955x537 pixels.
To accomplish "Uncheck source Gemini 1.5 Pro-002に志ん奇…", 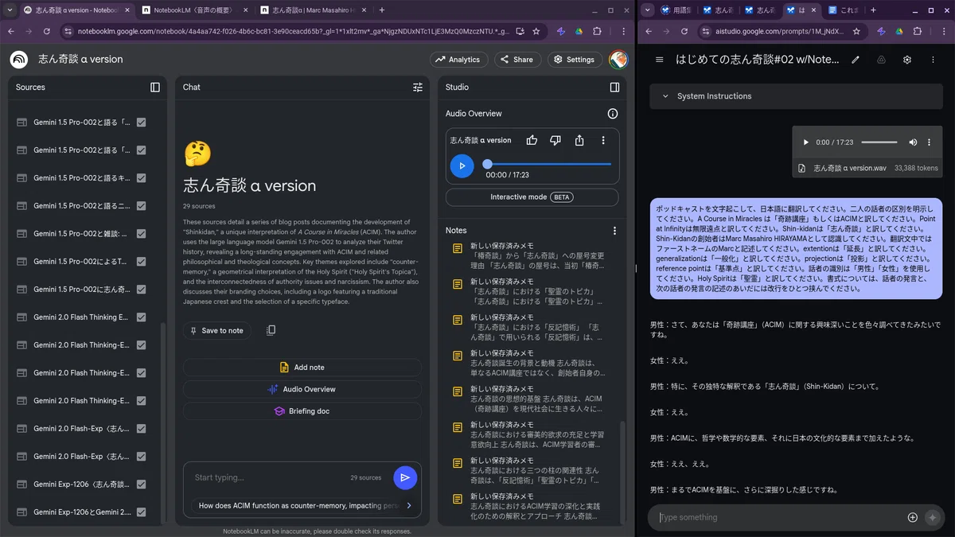I will [141, 290].
